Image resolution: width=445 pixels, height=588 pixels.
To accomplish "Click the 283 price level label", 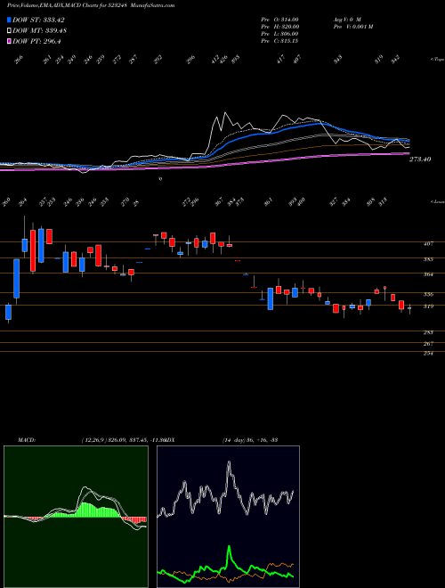I will pyautogui.click(x=429, y=332).
